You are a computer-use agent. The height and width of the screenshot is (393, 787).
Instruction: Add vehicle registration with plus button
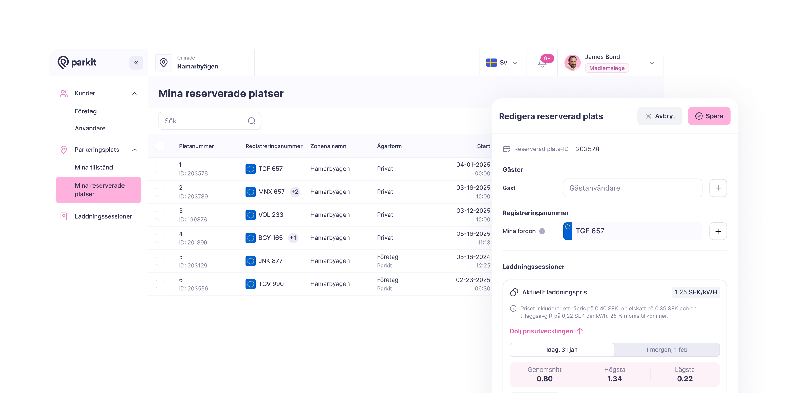(718, 231)
